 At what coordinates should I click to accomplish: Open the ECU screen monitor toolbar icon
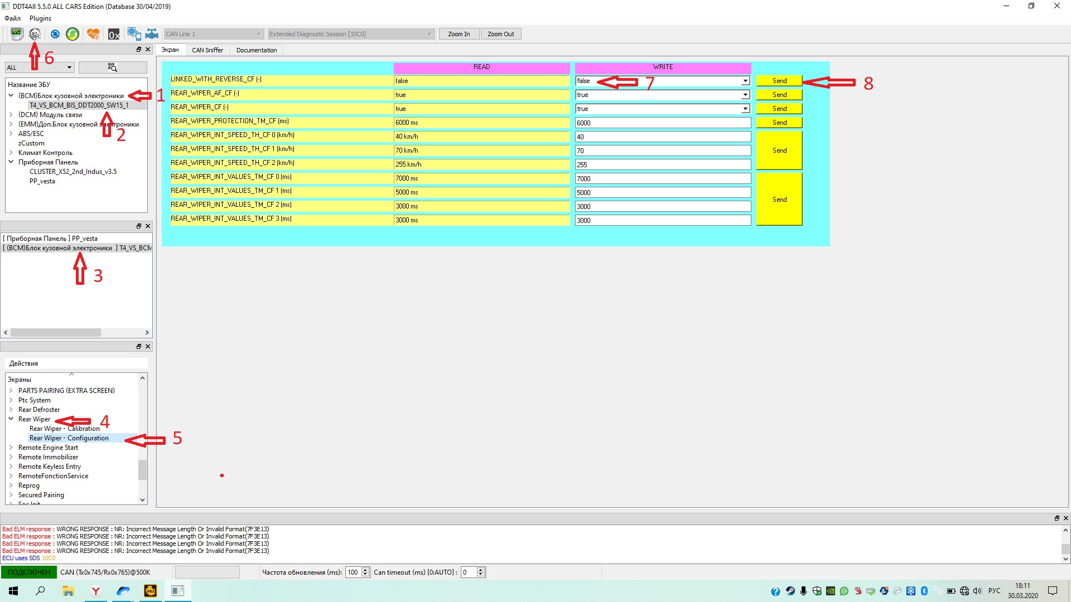tap(17, 34)
